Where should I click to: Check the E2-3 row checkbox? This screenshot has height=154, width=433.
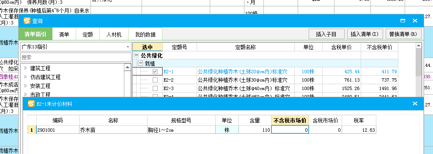click(155, 88)
